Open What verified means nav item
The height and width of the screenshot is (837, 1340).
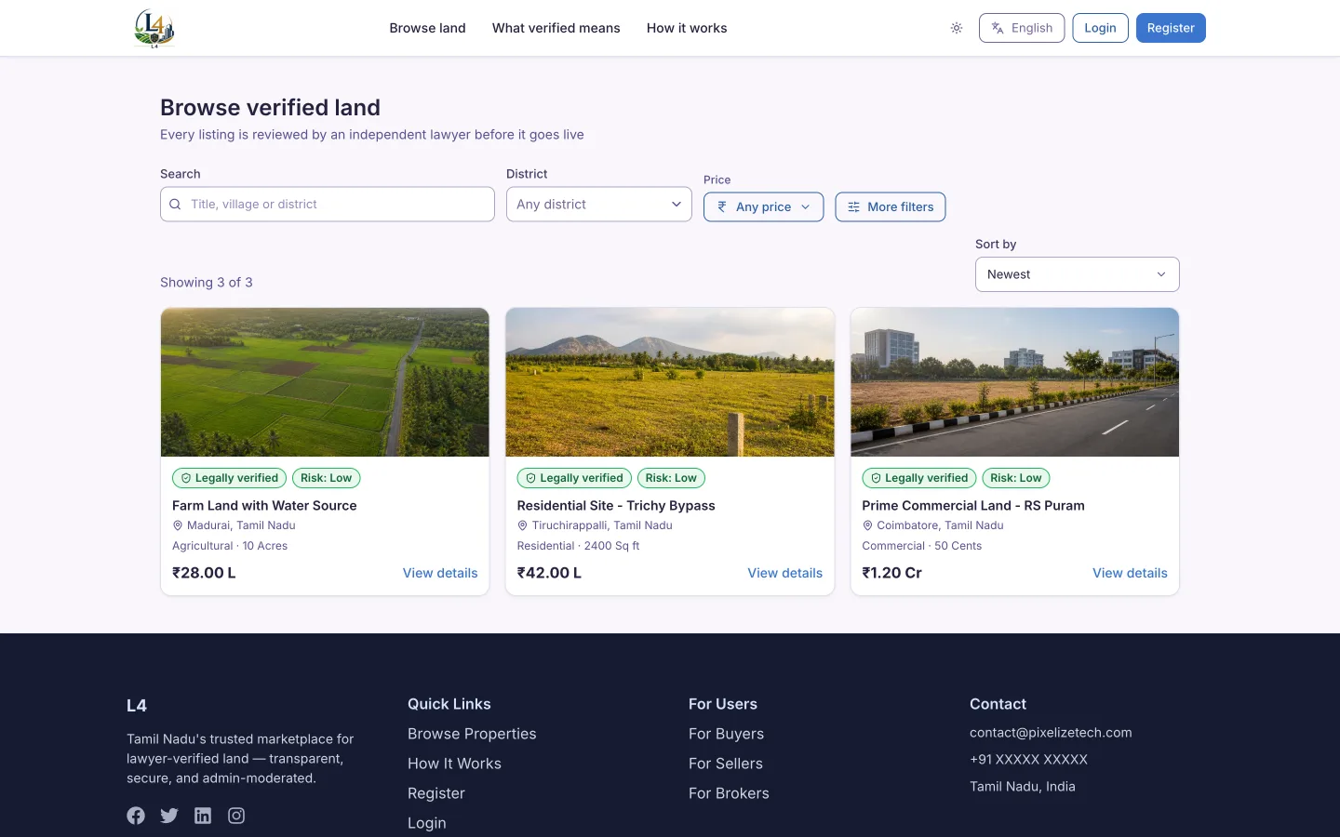click(556, 28)
